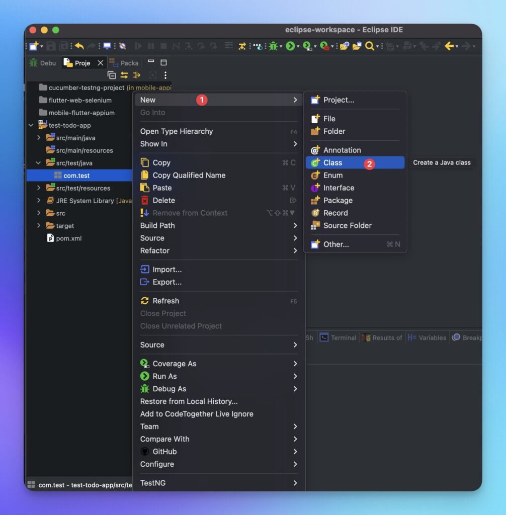Choose Copy Qualified Name
Image resolution: width=506 pixels, height=515 pixels.
pos(218,175)
